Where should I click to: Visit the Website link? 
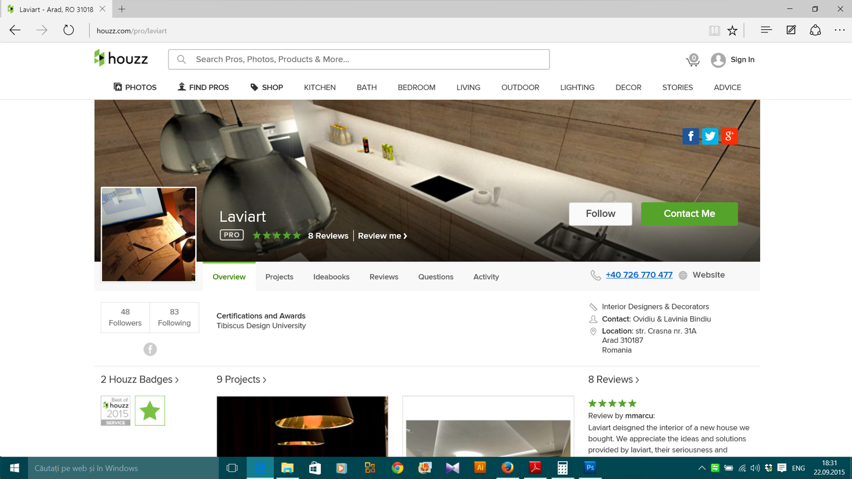(708, 275)
